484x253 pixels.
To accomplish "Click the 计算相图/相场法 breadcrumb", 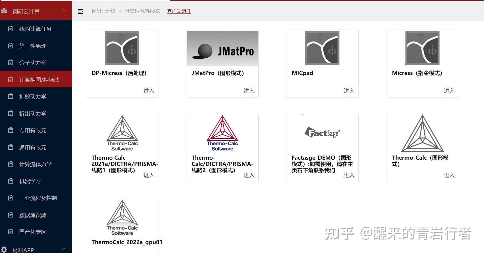I will pos(143,11).
